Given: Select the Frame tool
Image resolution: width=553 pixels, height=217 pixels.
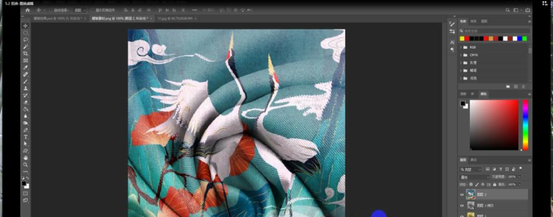Looking at the screenshot, I should [x=25, y=60].
